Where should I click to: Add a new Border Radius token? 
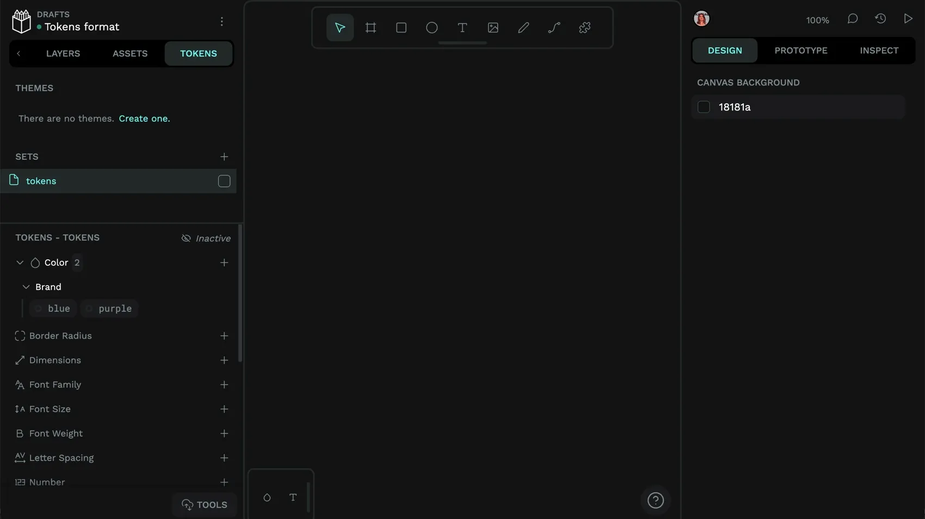tap(224, 336)
